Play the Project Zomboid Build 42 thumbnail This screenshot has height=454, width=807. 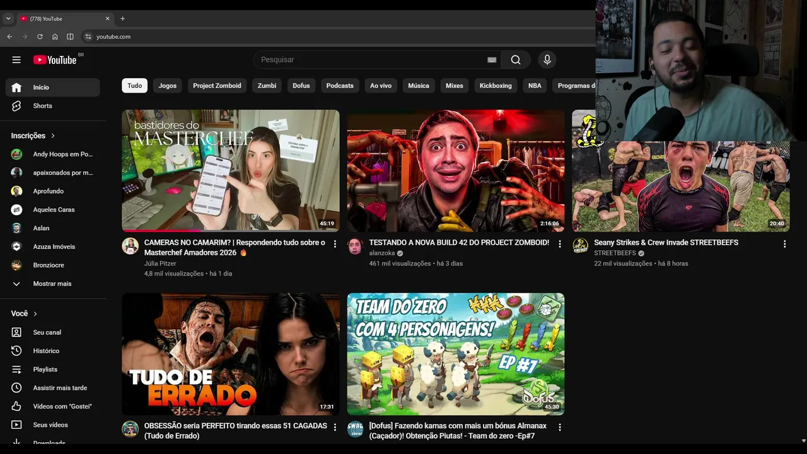point(456,171)
